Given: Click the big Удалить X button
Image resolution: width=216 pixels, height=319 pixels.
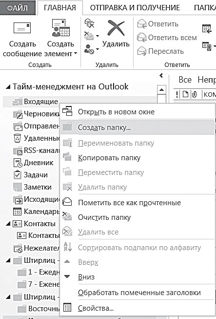Looking at the screenshot, I should (116, 35).
